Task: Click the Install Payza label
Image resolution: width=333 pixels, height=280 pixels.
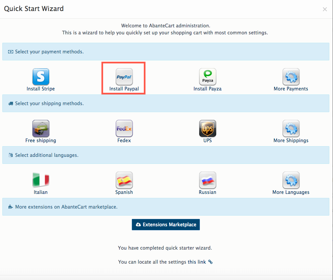Action: point(208,89)
